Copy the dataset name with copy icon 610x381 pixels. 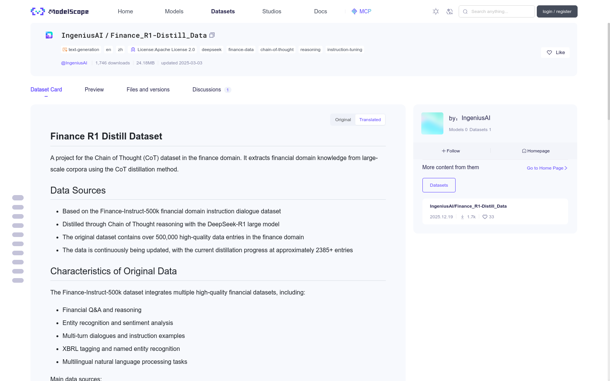click(212, 35)
